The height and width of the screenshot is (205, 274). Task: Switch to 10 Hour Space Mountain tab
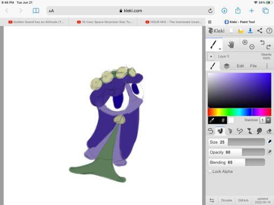point(105,22)
